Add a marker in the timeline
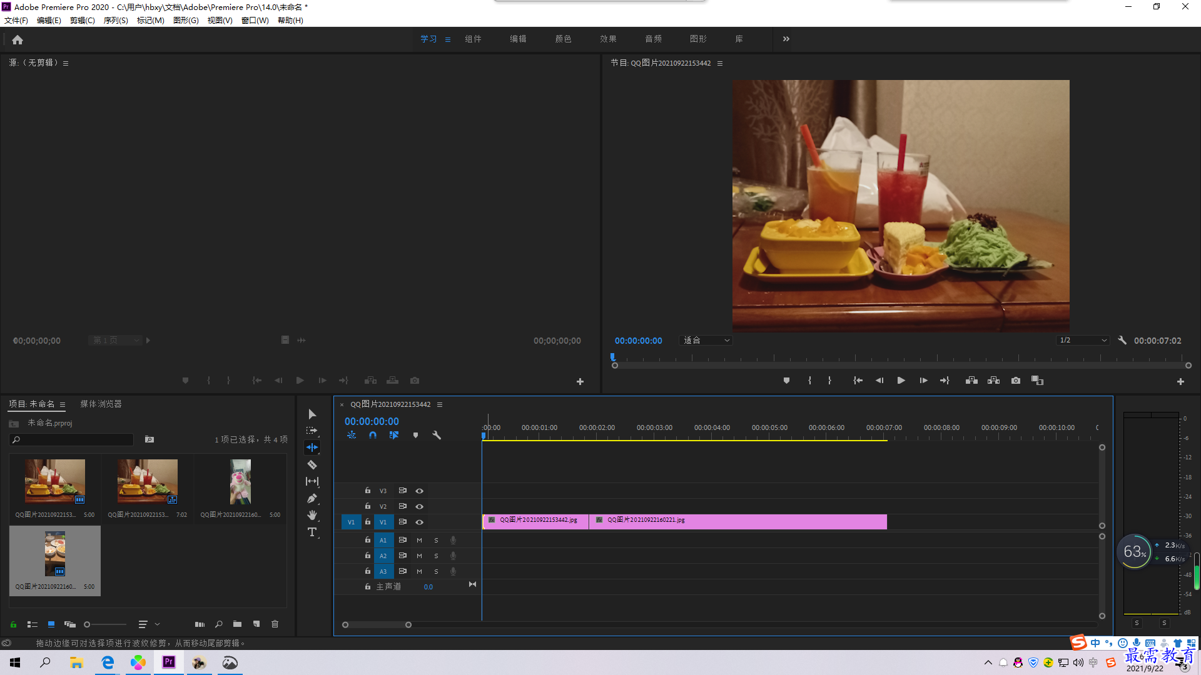 [415, 435]
